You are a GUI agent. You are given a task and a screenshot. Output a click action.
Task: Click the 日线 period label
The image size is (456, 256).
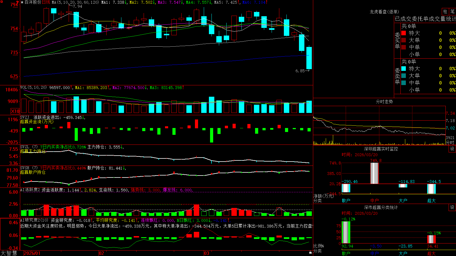[x=46, y=2]
